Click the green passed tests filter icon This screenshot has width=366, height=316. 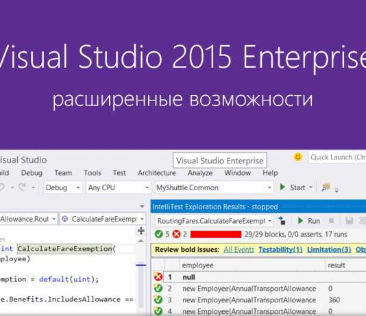[x=158, y=234]
